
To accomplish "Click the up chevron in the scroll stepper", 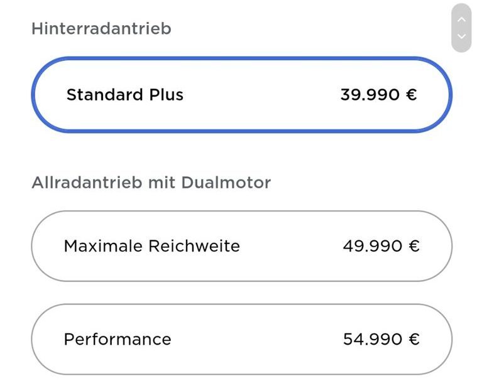I will tap(461, 19).
